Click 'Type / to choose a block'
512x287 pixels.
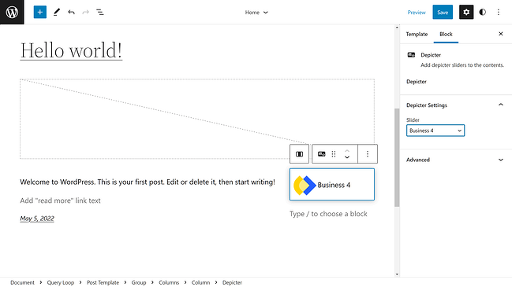[328, 214]
